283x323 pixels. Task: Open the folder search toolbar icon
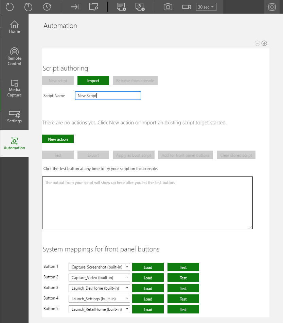(x=93, y=7)
